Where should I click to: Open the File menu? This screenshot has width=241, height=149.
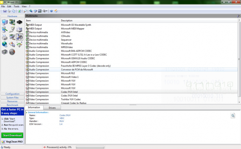(x=3, y=7)
